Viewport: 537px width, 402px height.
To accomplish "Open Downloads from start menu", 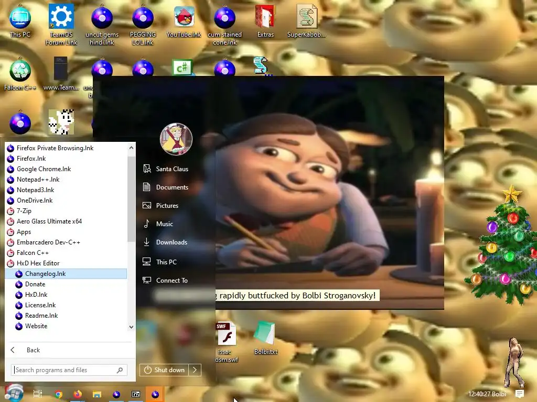I will (x=165, y=242).
